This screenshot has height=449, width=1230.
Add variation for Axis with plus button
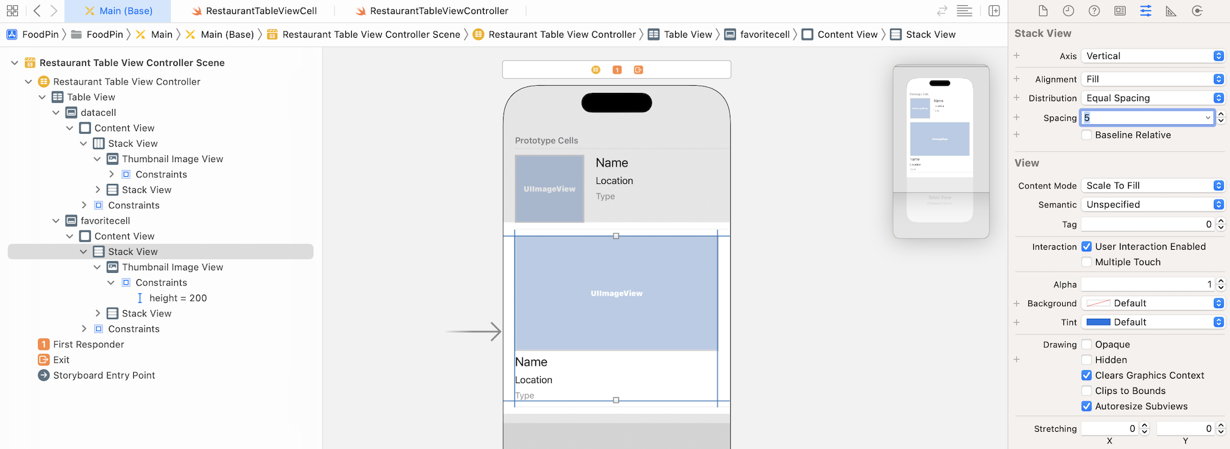(1017, 56)
